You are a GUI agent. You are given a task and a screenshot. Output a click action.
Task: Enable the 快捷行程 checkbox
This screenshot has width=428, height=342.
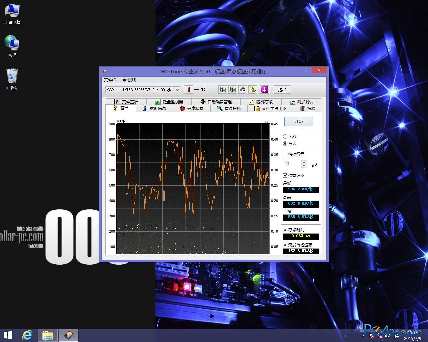(x=285, y=154)
